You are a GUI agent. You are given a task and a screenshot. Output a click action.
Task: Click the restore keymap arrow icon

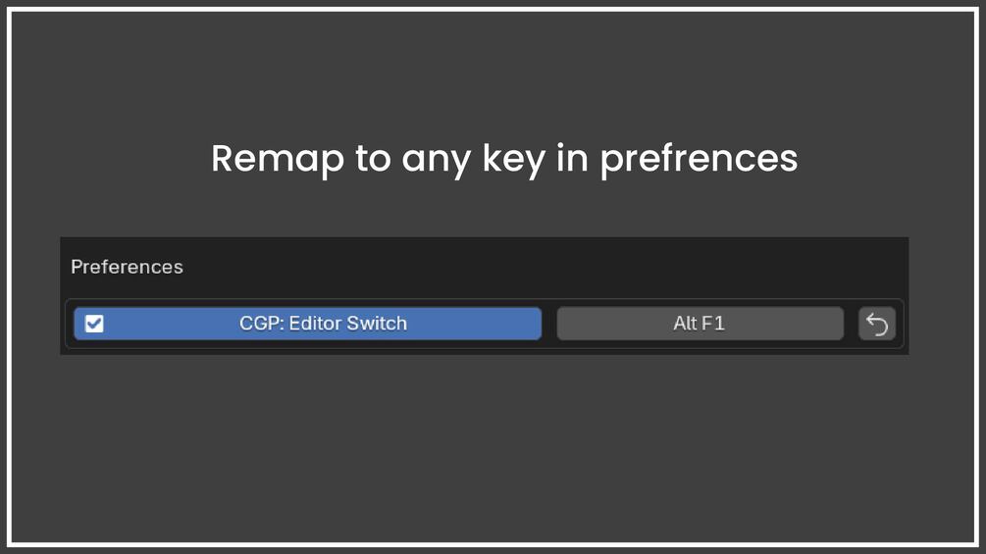click(x=876, y=324)
